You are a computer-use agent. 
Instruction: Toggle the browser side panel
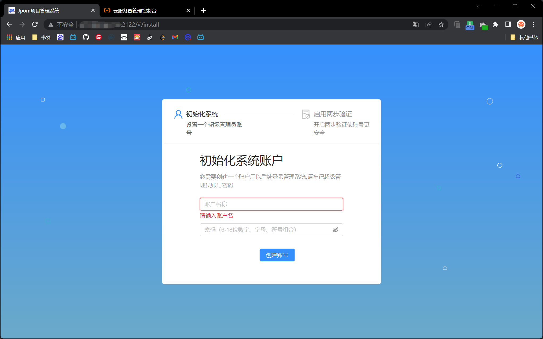[x=508, y=24]
